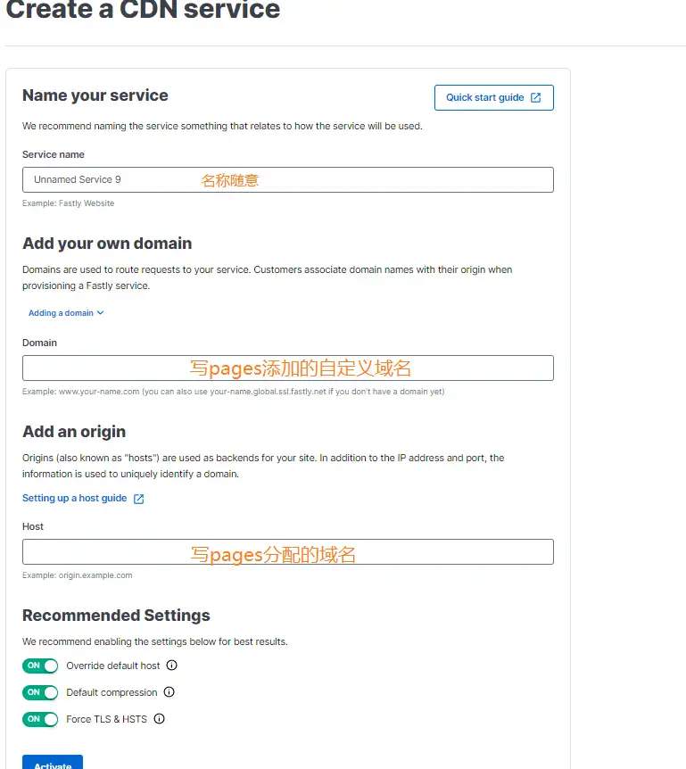Activate the CDN service

53,762
